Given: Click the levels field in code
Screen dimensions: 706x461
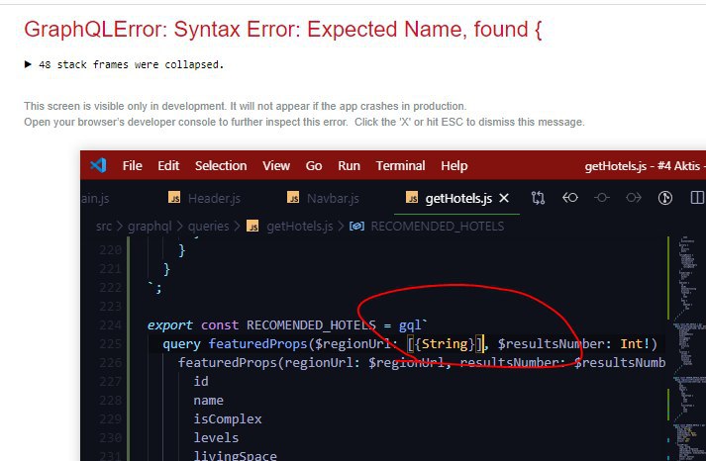Looking at the screenshot, I should point(216,438).
